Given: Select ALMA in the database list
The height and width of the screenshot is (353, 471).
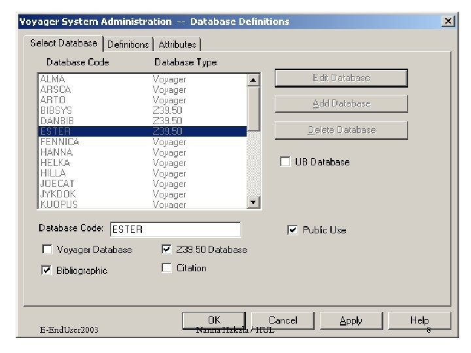Looking at the screenshot, I should pos(143,79).
